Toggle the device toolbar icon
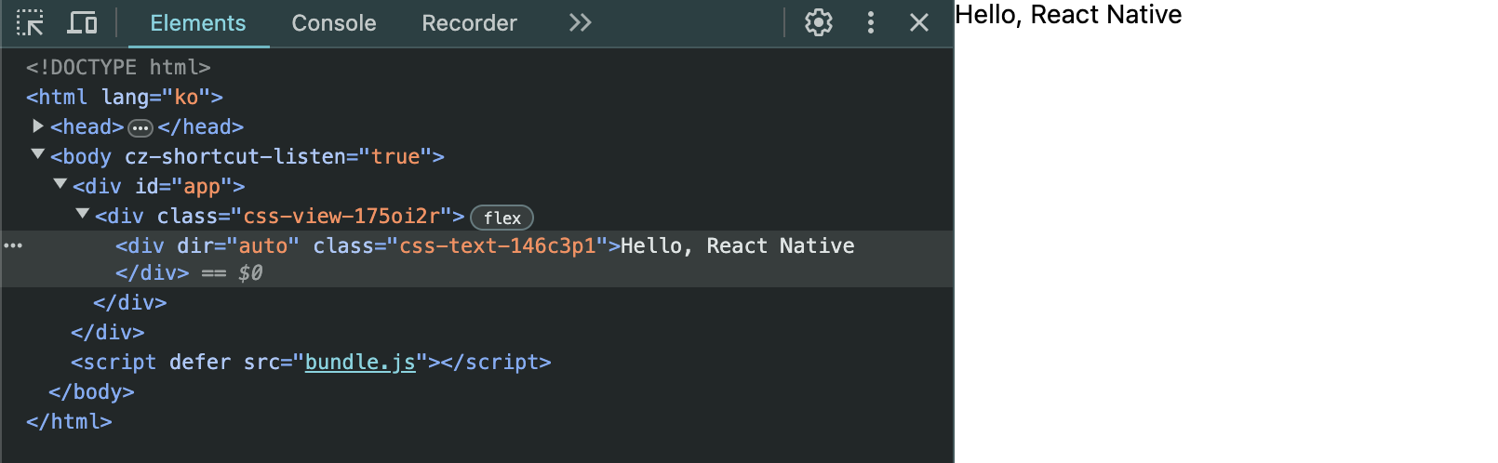This screenshot has height=463, width=1498. [82, 22]
